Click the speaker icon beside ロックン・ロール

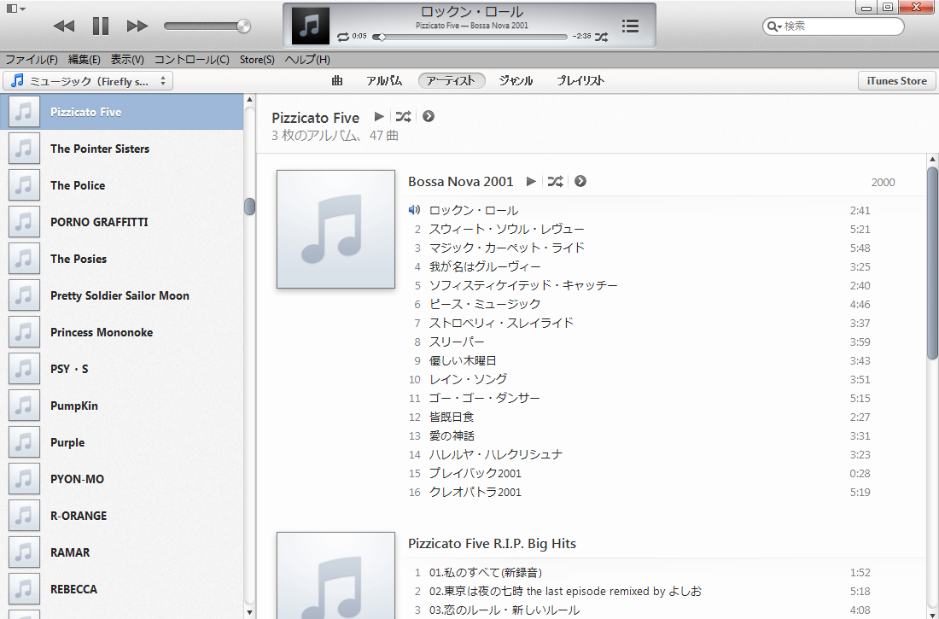click(x=414, y=210)
